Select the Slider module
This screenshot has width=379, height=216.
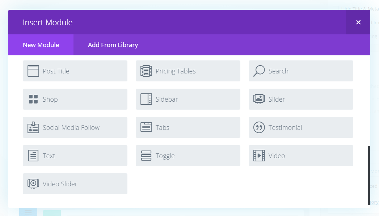coord(301,99)
